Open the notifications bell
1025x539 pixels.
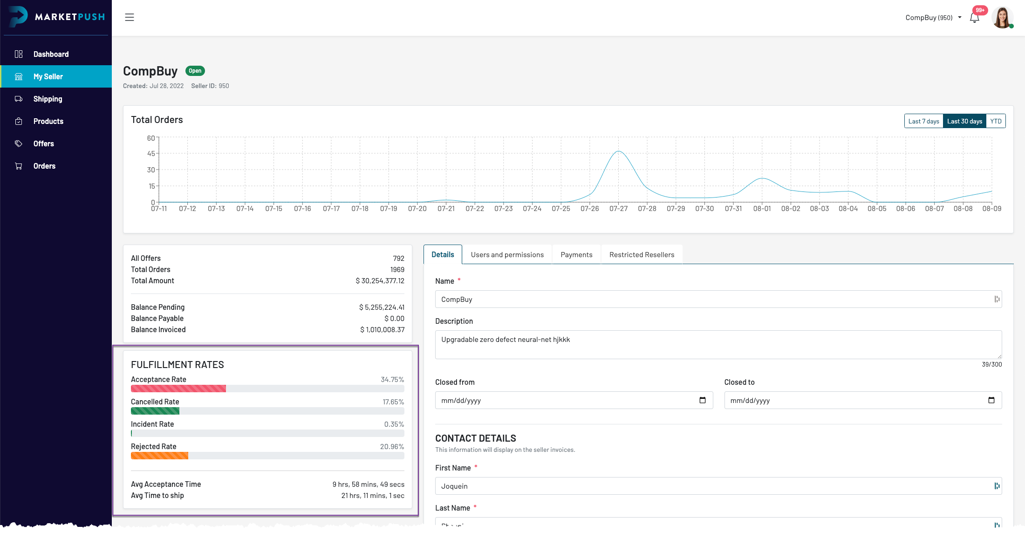pyautogui.click(x=974, y=18)
